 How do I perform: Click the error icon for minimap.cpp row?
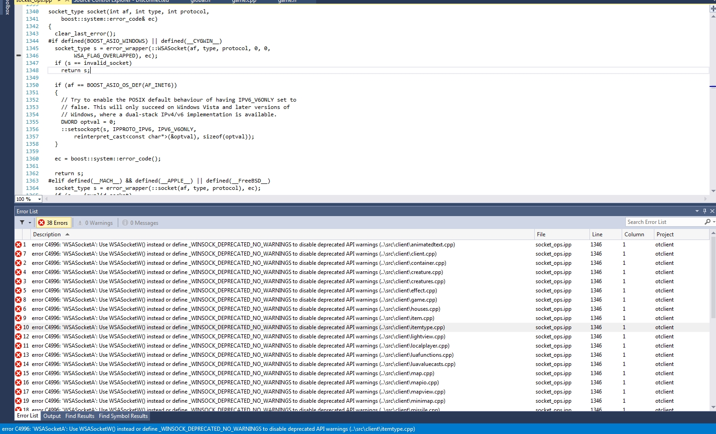(x=18, y=401)
